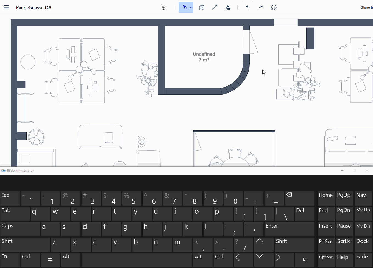Select the round table near left wall

pos(28,62)
